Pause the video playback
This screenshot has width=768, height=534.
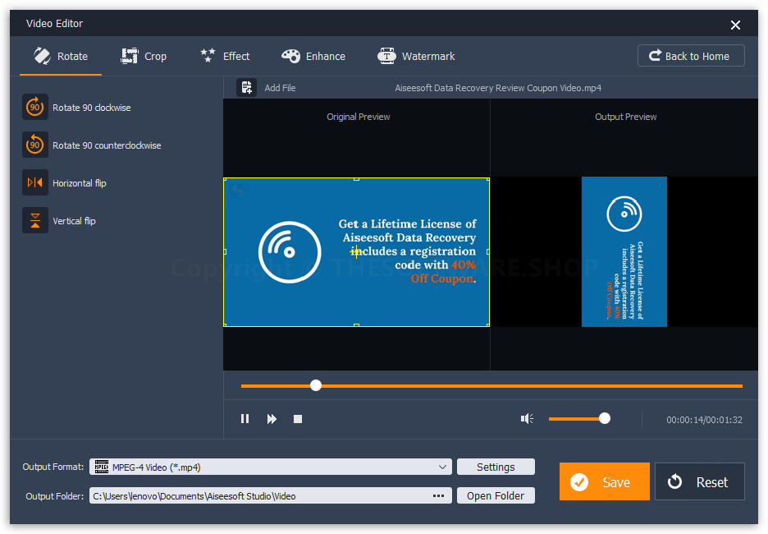pyautogui.click(x=245, y=419)
